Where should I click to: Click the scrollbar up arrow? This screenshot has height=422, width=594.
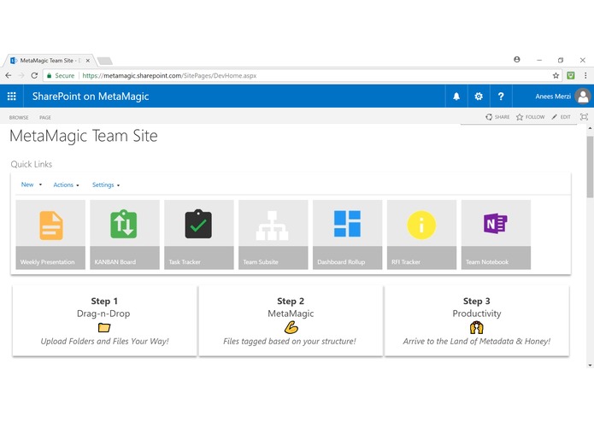pyautogui.click(x=590, y=129)
